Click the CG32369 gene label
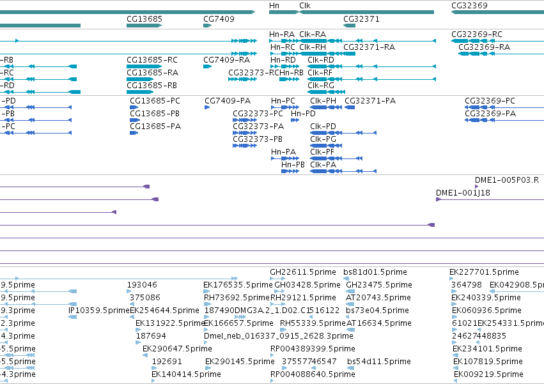This screenshot has width=544, height=384. click(469, 6)
